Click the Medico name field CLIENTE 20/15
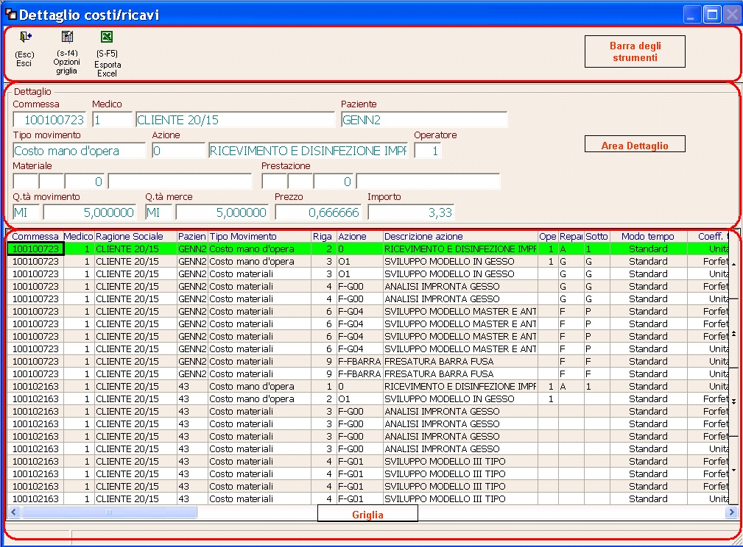The height and width of the screenshot is (547, 743). (x=235, y=120)
